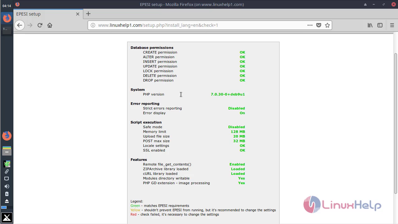The width and height of the screenshot is (398, 224).
Task: Click the battery power tray icon
Action: pyautogui.click(x=7, y=194)
